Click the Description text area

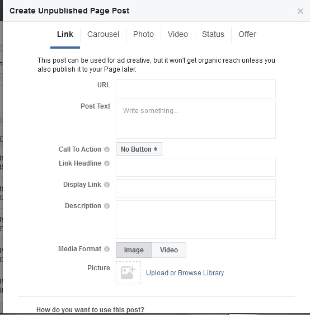tap(196, 219)
